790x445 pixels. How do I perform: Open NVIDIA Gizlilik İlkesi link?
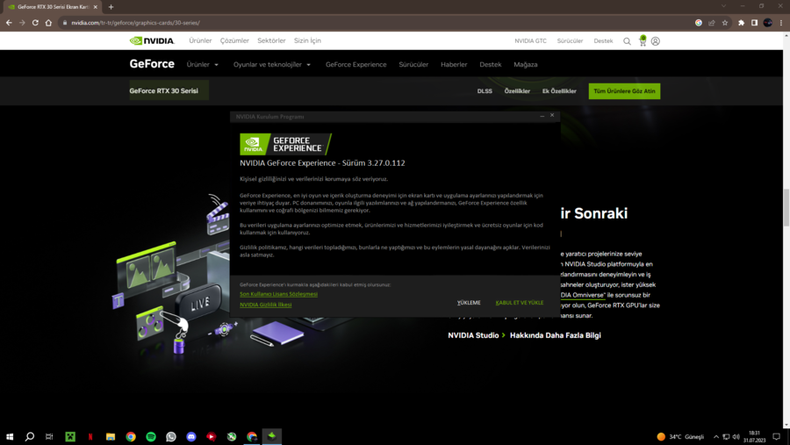click(x=265, y=305)
